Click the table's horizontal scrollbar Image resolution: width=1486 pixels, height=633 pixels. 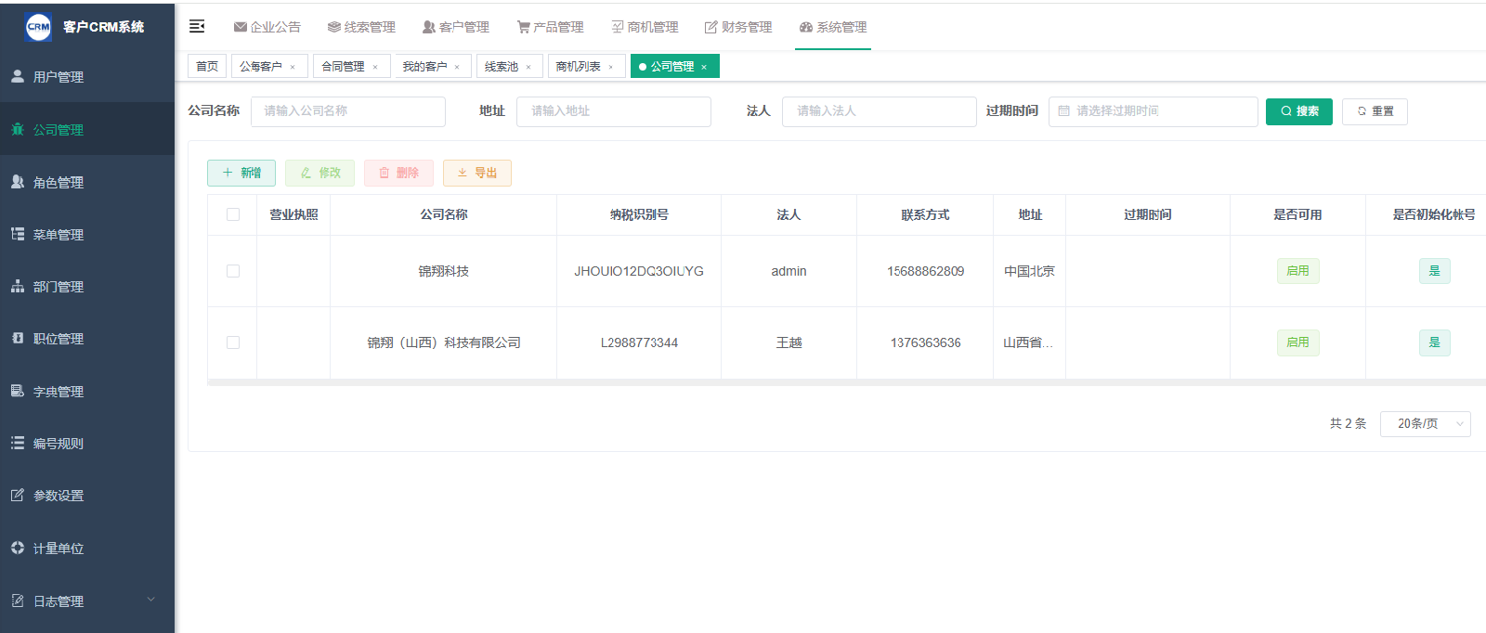(x=836, y=381)
